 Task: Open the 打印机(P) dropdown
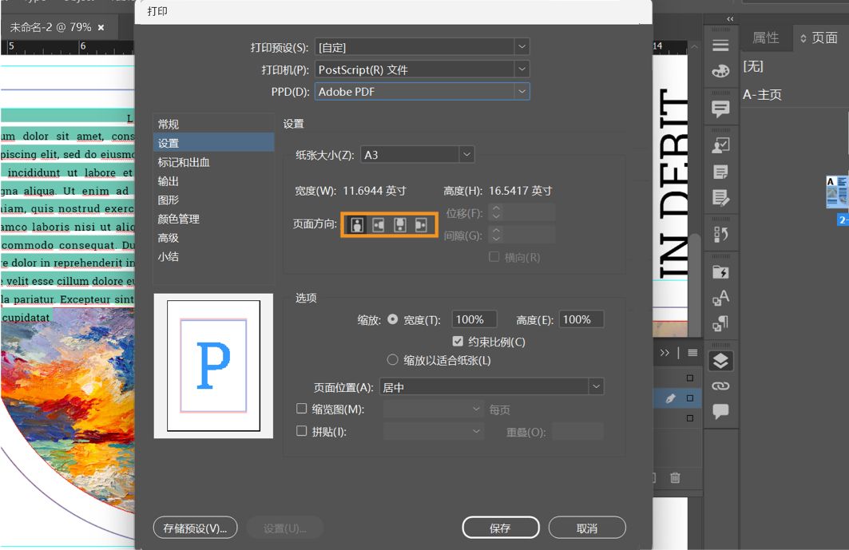[422, 69]
